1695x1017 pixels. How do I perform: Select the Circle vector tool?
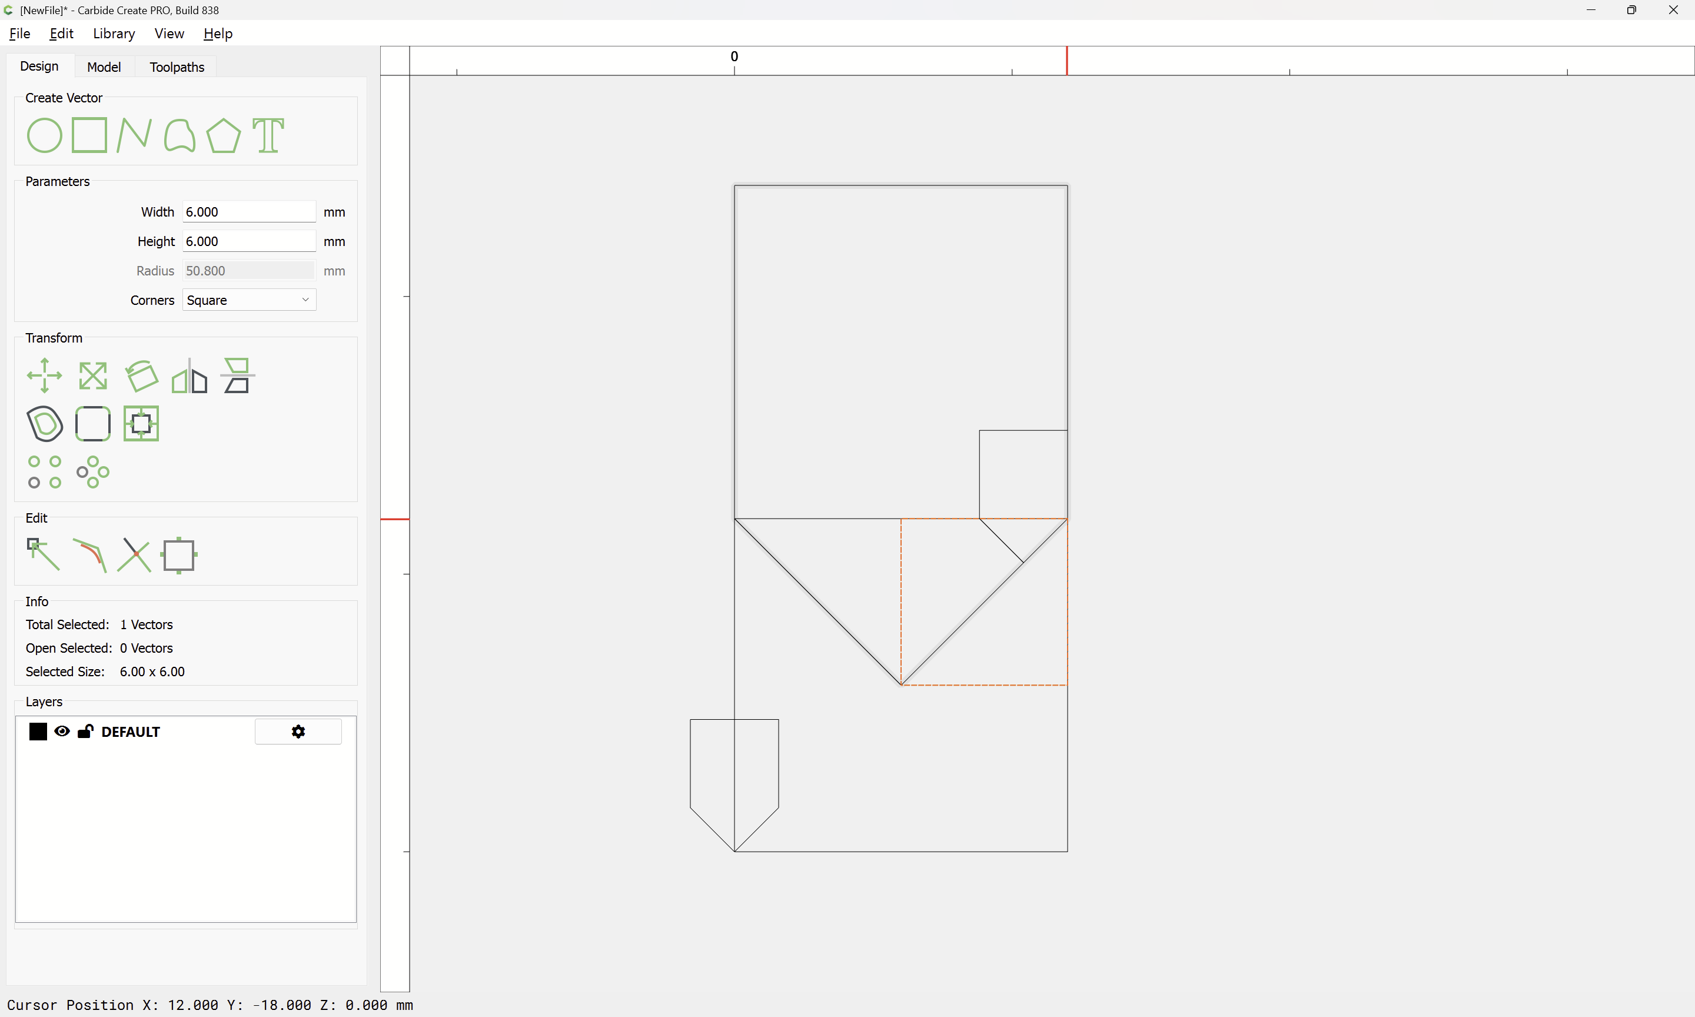point(45,135)
